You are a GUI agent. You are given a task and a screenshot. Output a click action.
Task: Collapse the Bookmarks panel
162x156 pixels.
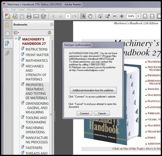tap(51, 24)
